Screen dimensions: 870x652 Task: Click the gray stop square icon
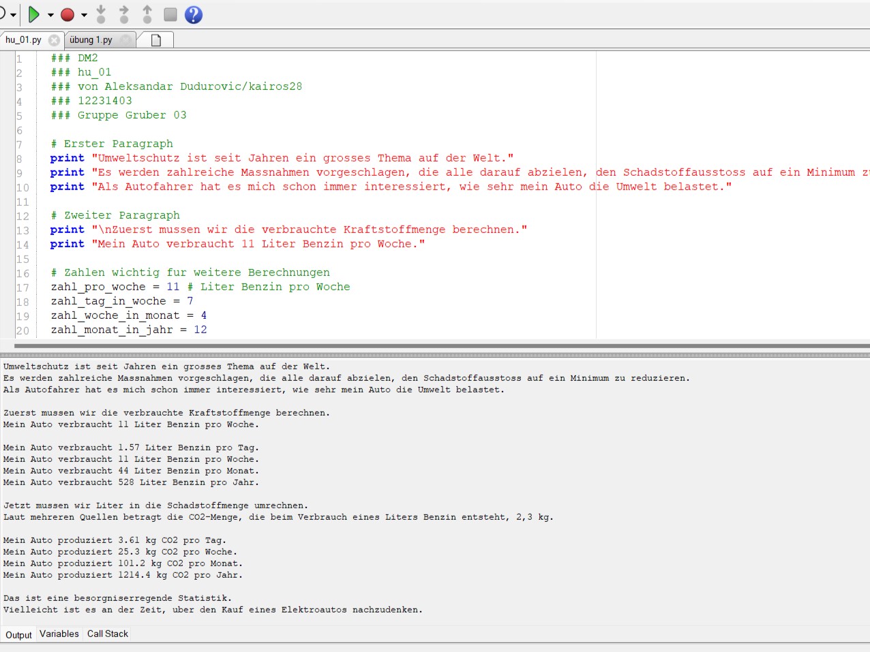coord(170,14)
